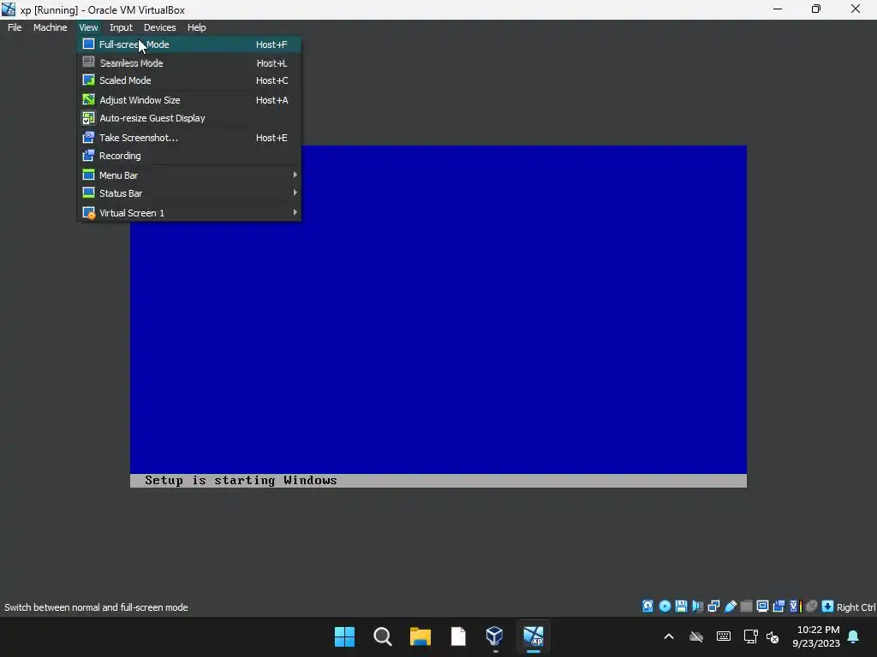This screenshot has width=877, height=657.
Task: Click the display monitor status icon
Action: point(762,607)
